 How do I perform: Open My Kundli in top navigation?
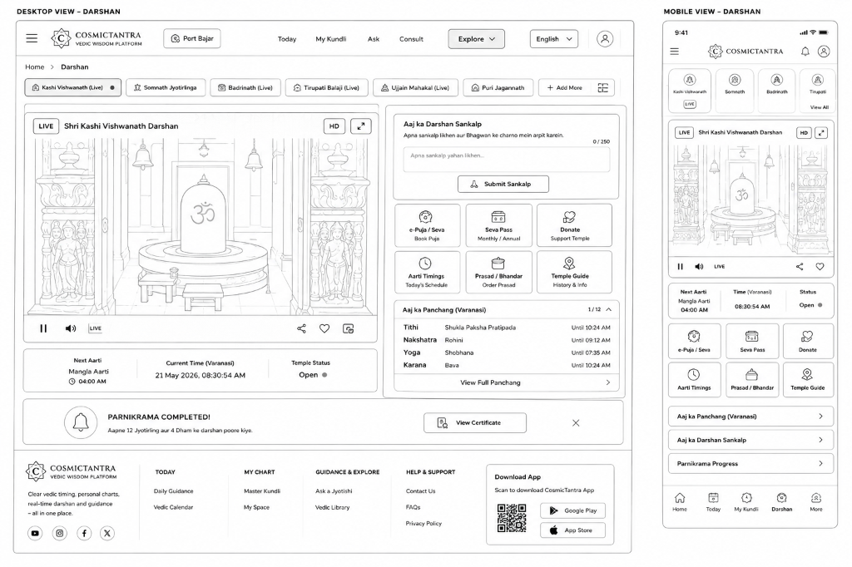[x=331, y=39]
